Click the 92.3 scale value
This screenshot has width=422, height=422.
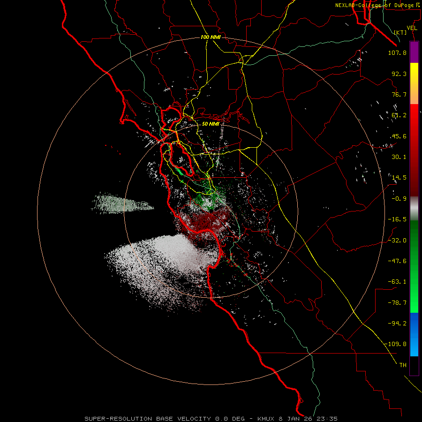399,74
